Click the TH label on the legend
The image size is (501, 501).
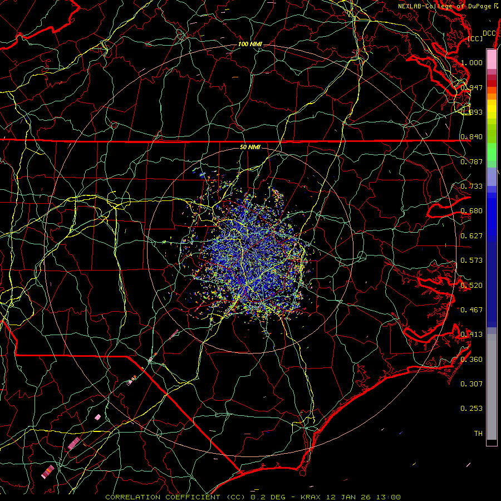click(478, 434)
